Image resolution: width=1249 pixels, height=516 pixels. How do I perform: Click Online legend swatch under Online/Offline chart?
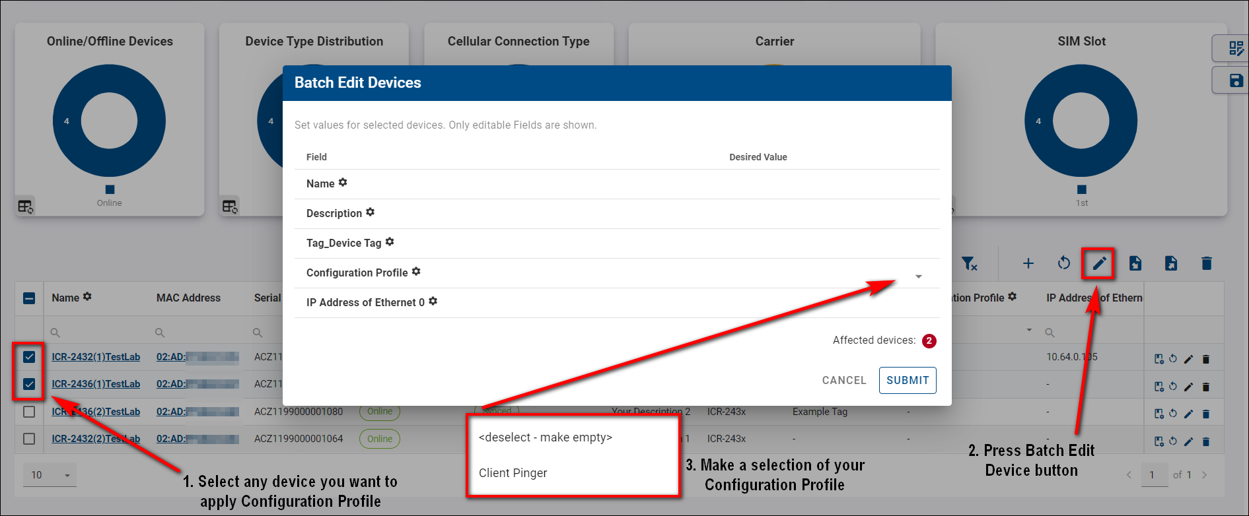coord(110,189)
